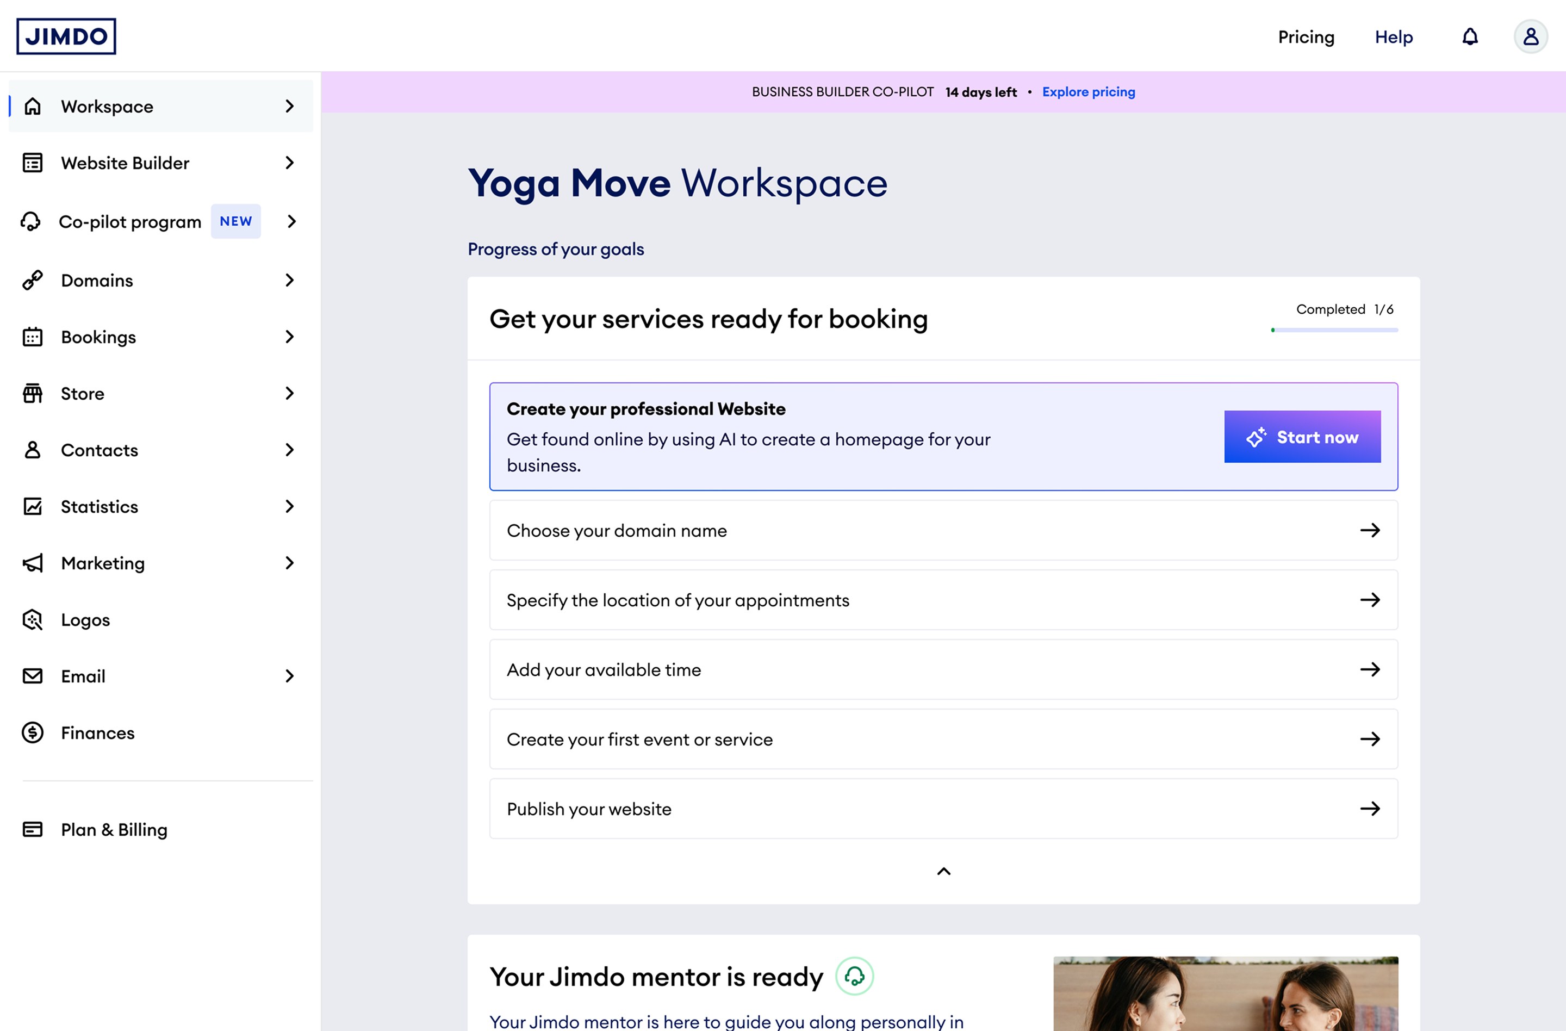Image resolution: width=1566 pixels, height=1031 pixels.
Task: Click the 14 days left text
Action: [x=980, y=92]
